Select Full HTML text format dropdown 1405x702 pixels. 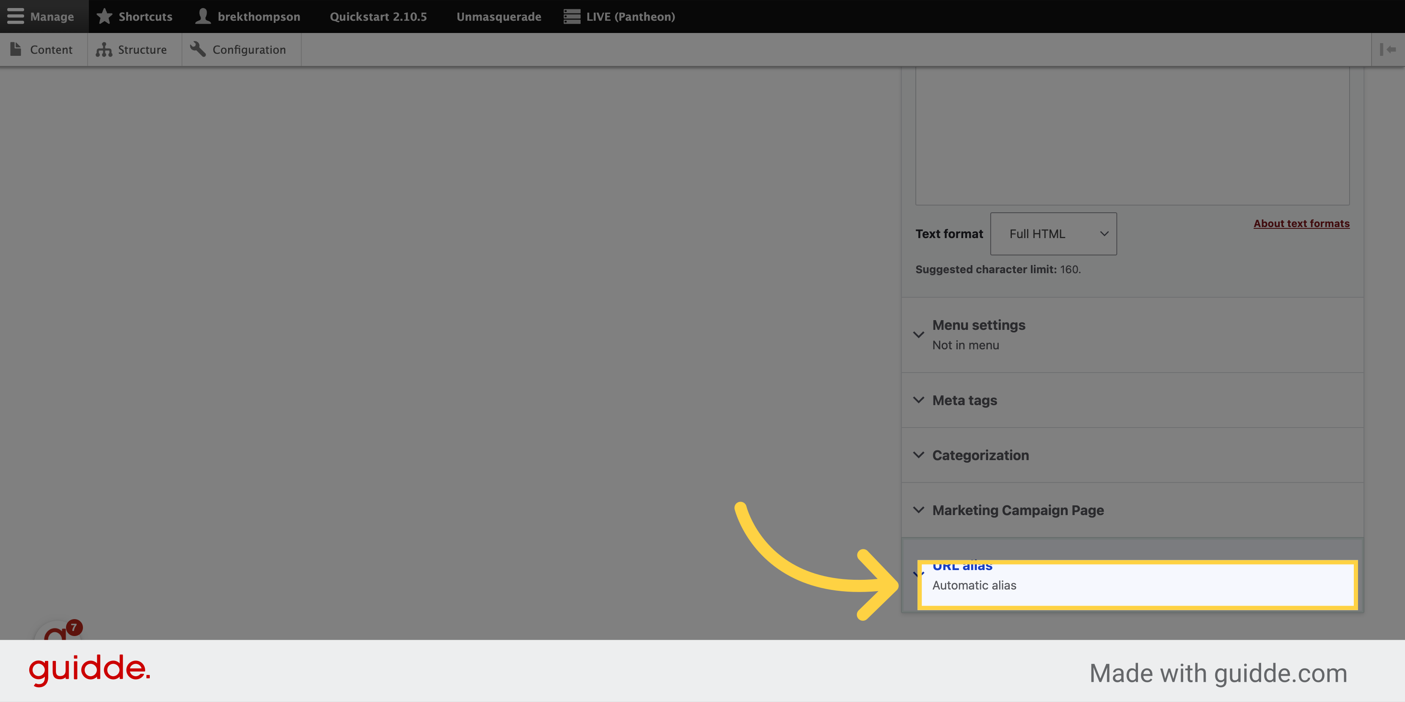tap(1053, 234)
